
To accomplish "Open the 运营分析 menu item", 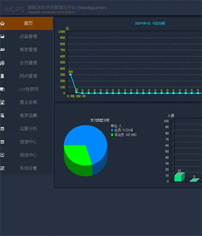I will pyautogui.click(x=26, y=128).
